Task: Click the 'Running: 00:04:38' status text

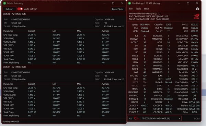Action: point(11,122)
